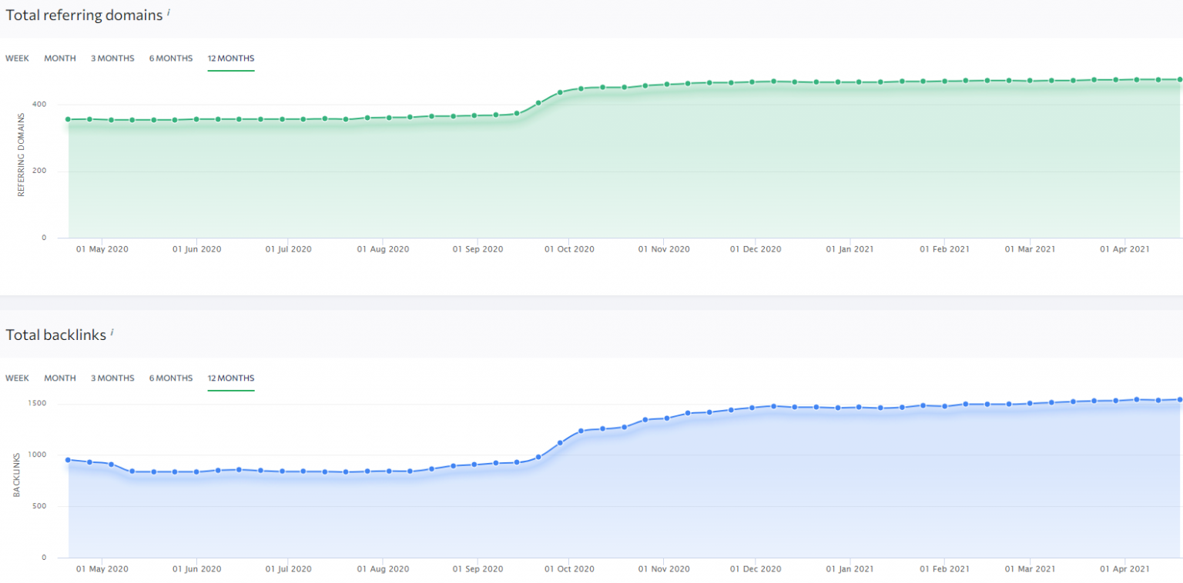
Task: Click 01 Nov 2020 on referring domains axis
Action: coord(663,249)
